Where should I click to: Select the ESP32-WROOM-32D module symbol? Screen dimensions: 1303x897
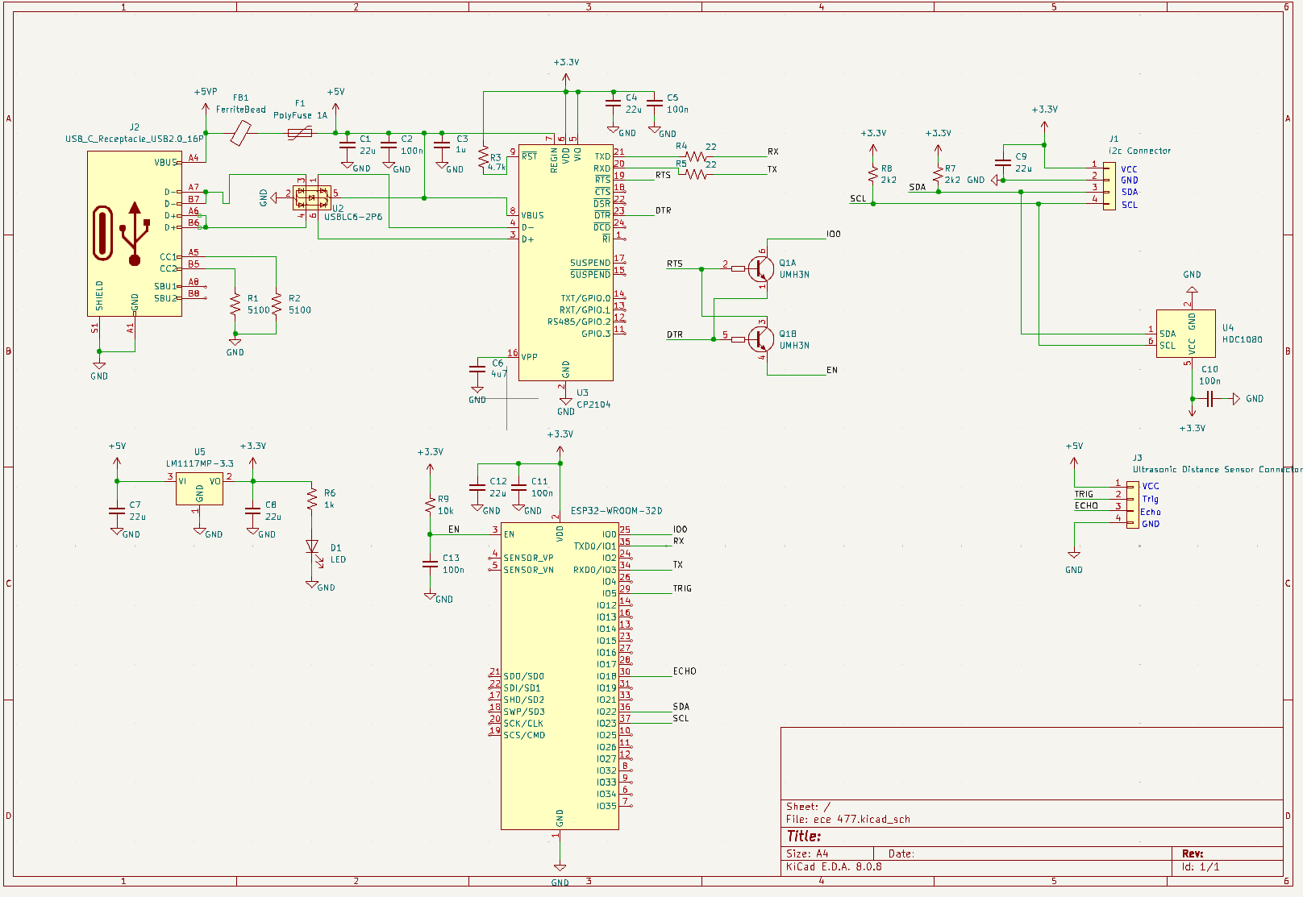[559, 675]
